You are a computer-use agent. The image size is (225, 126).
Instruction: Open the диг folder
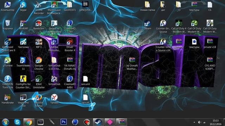click(x=163, y=6)
